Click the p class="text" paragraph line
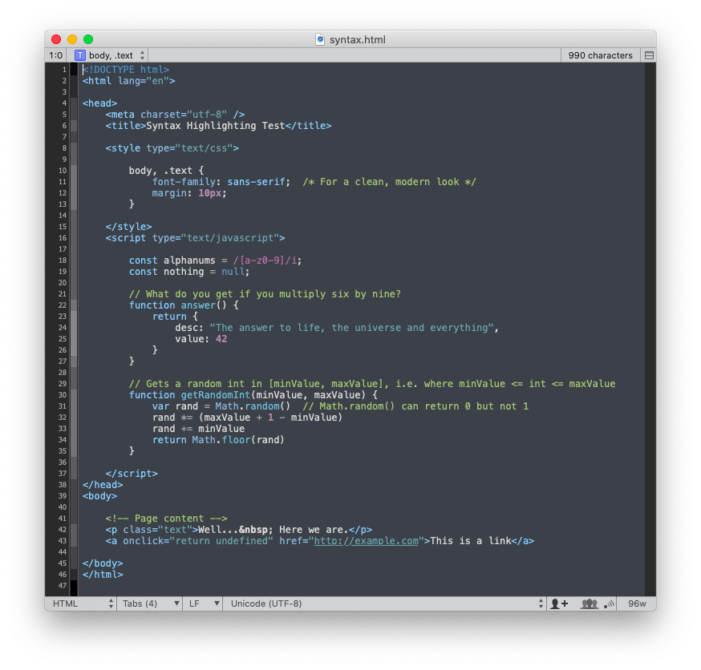The height and width of the screenshot is (670, 701). point(239,530)
